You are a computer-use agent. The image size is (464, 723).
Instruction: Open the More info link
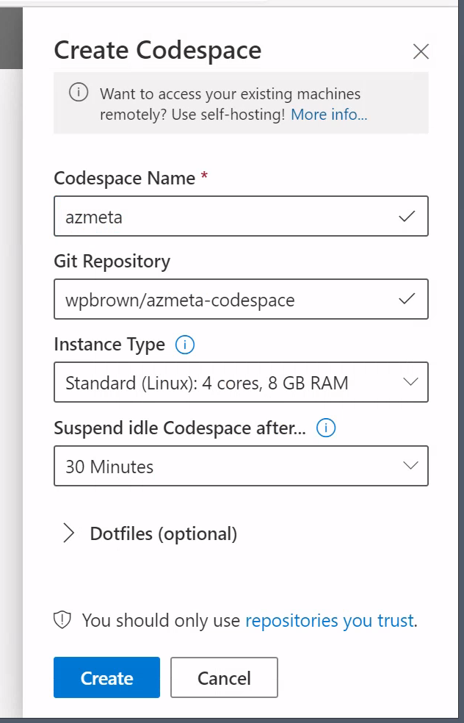click(329, 115)
